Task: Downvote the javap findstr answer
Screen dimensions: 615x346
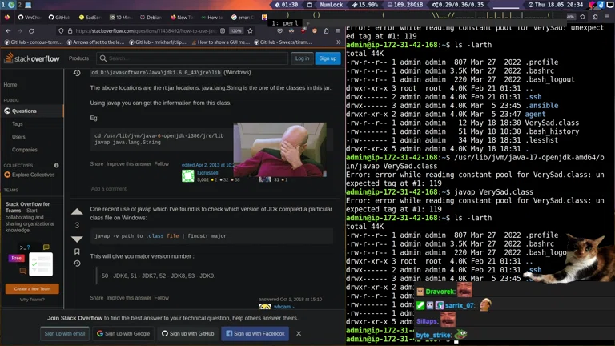Action: (x=77, y=239)
